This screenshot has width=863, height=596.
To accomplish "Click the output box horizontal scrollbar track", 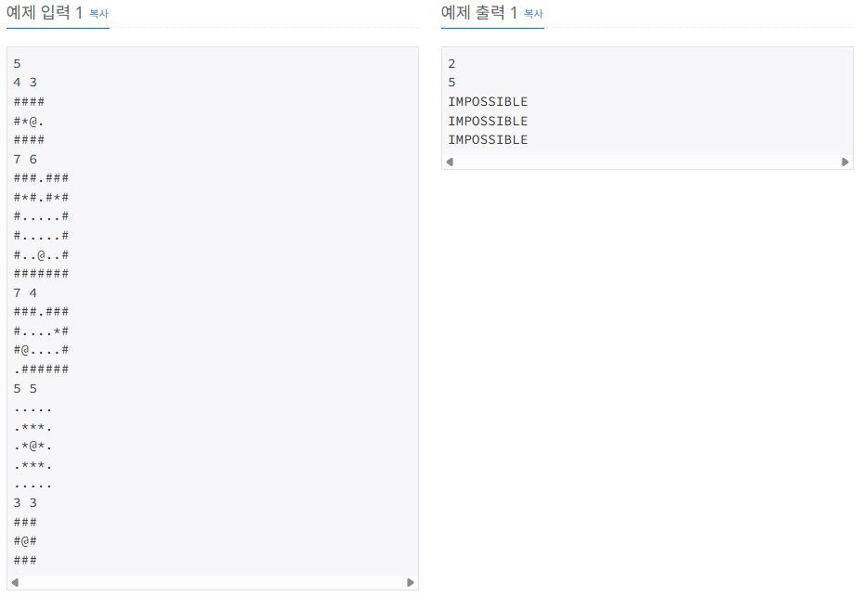I will pos(647,162).
